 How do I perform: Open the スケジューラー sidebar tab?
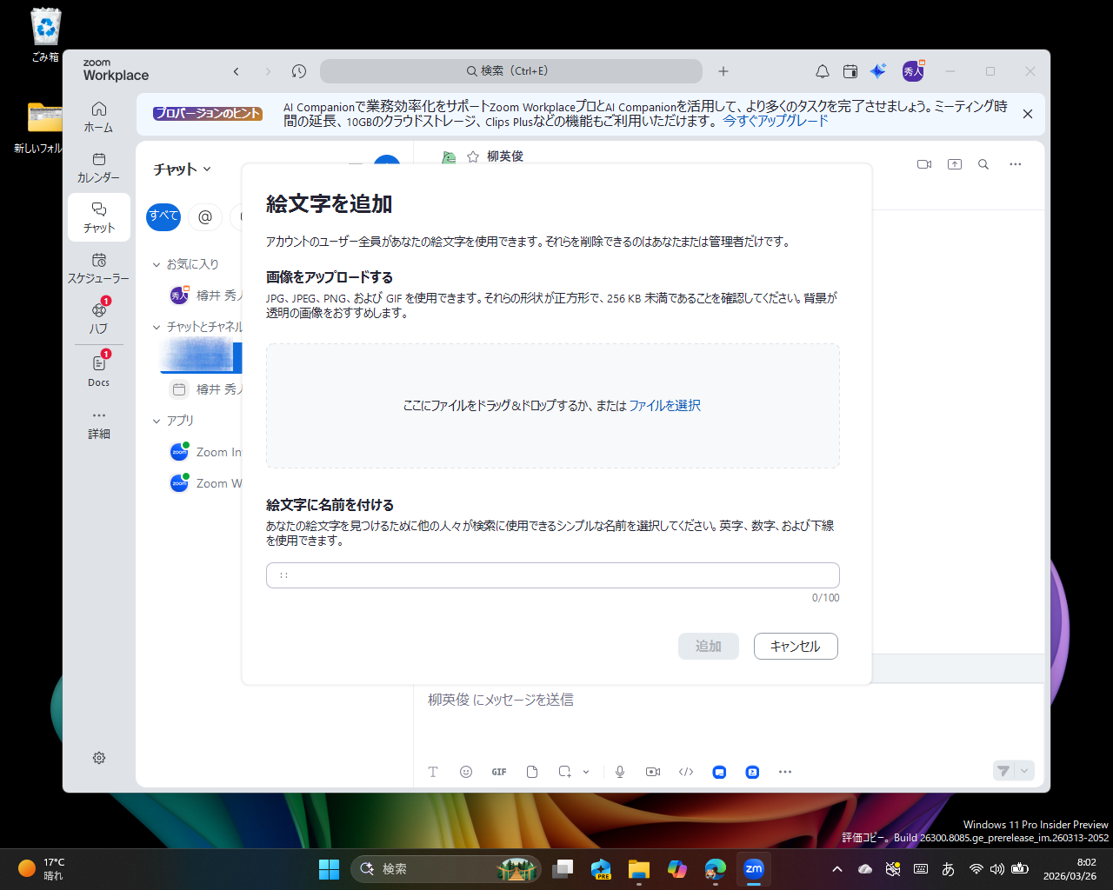click(x=99, y=268)
